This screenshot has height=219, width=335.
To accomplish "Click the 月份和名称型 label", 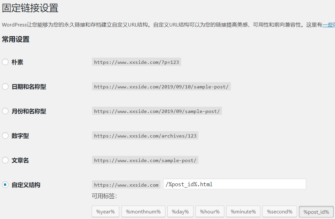I will (x=29, y=111).
